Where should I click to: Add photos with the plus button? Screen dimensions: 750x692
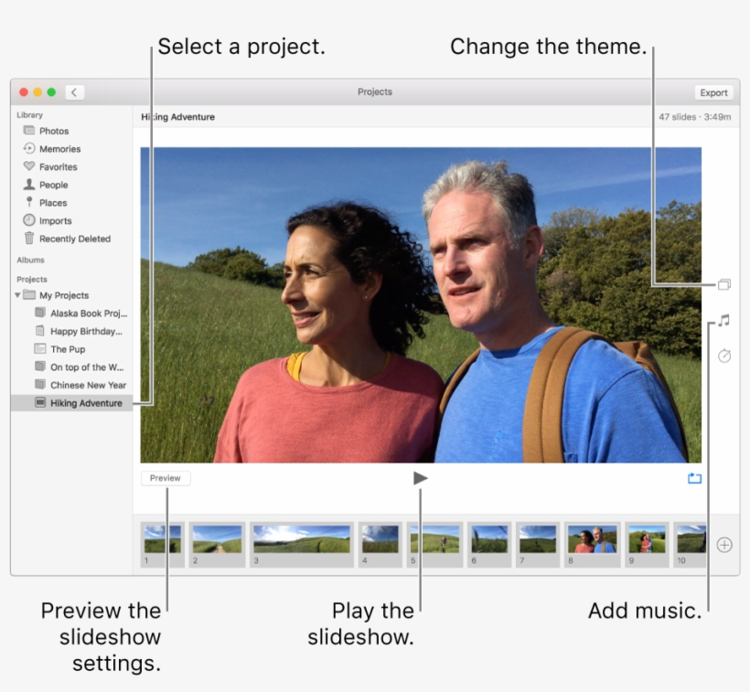[723, 544]
